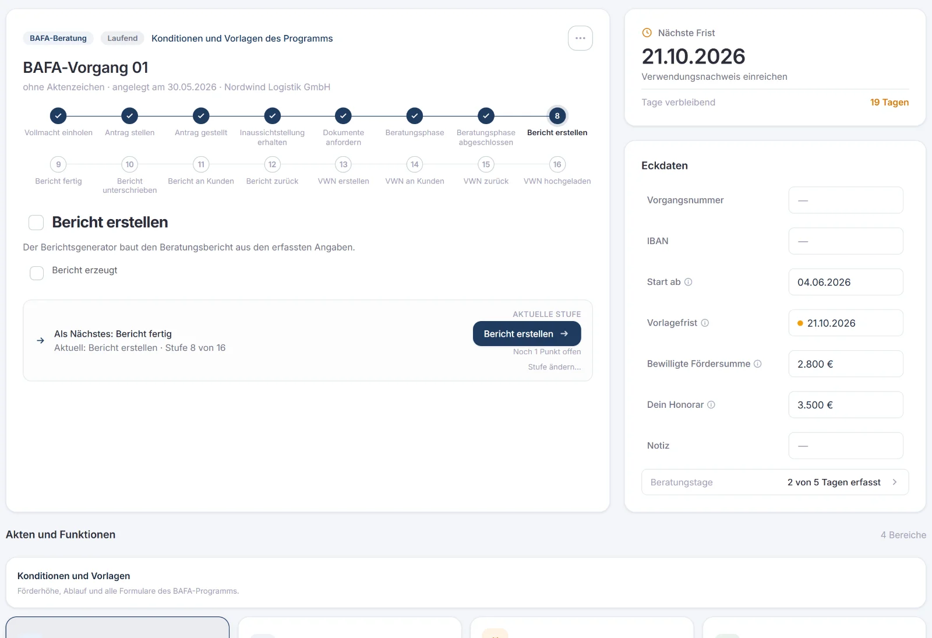The image size is (932, 638).
Task: Open Konditionen und Vorlagen des Programms link
Action: [242, 38]
